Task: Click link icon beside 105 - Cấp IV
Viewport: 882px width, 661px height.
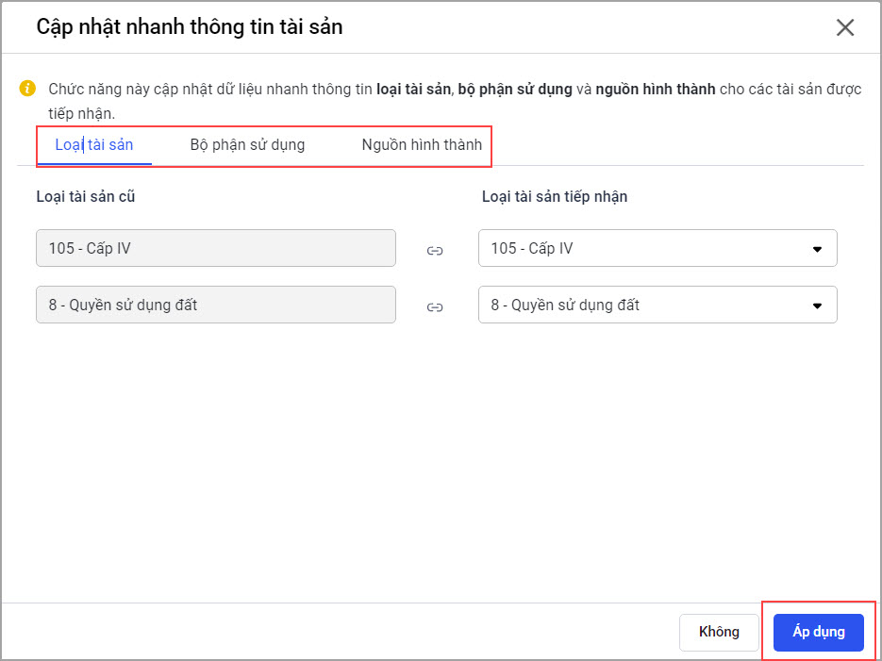Action: [x=435, y=250]
